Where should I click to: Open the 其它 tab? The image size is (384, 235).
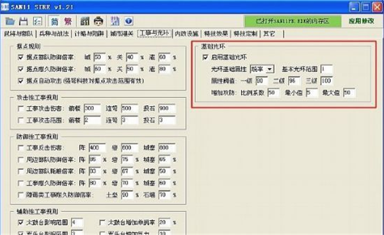coord(269,33)
